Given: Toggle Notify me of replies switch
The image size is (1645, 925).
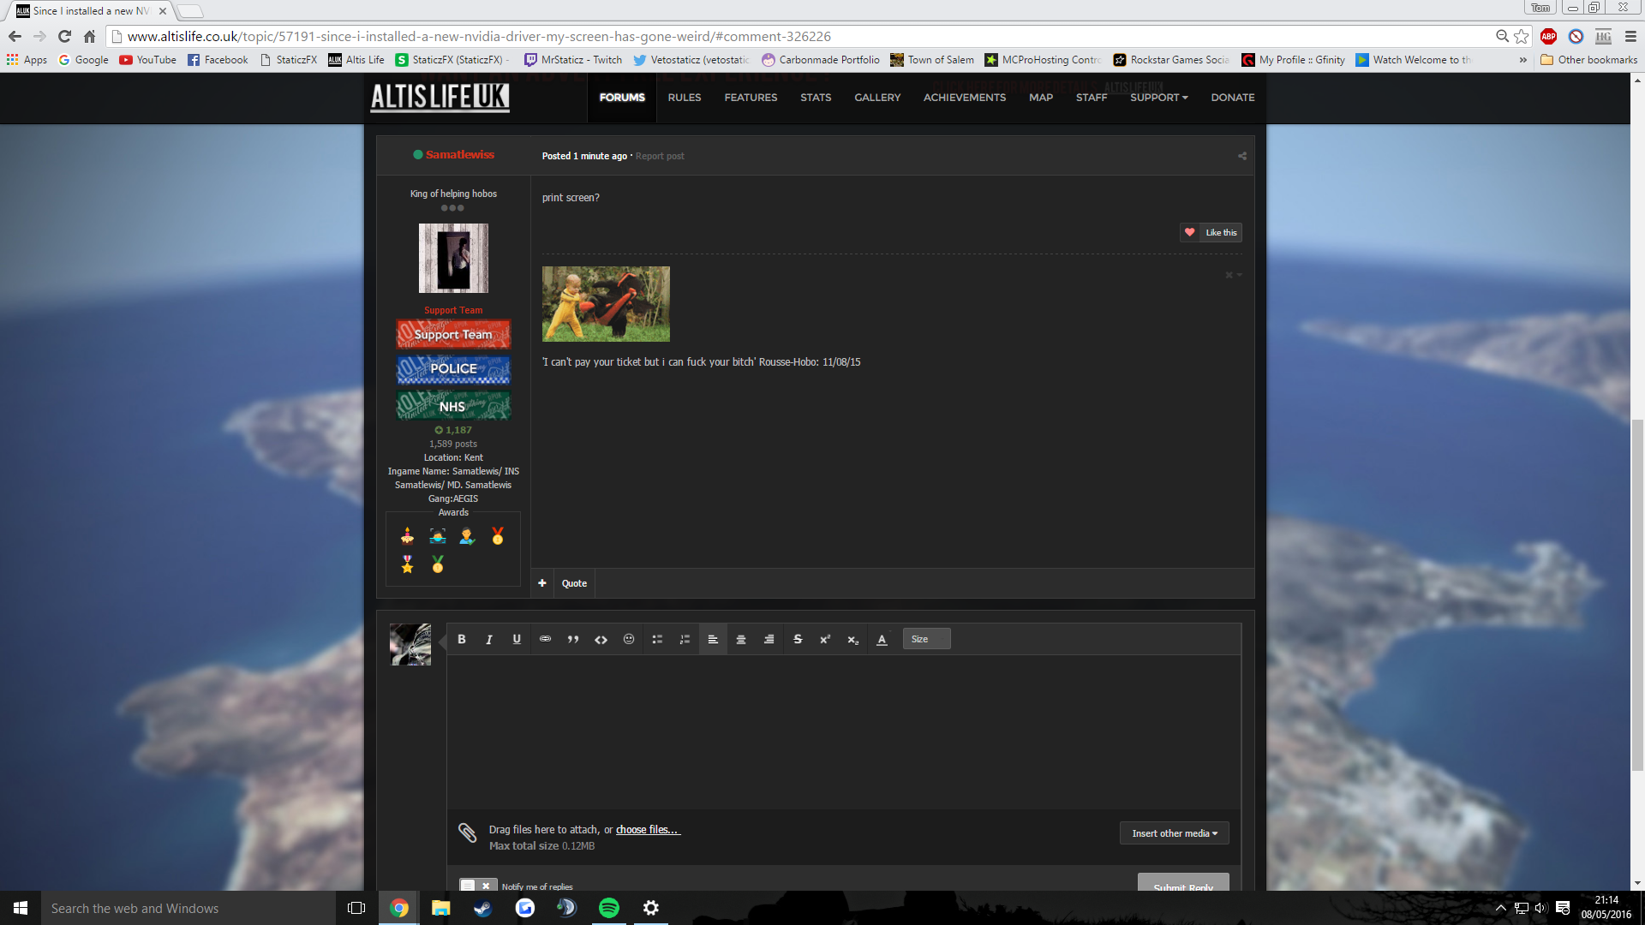Looking at the screenshot, I should tap(476, 886).
